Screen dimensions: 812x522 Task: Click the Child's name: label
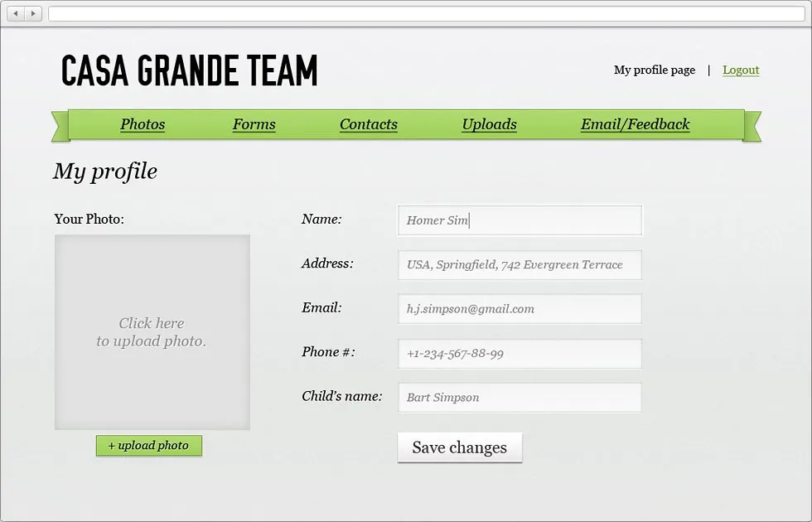pos(341,396)
